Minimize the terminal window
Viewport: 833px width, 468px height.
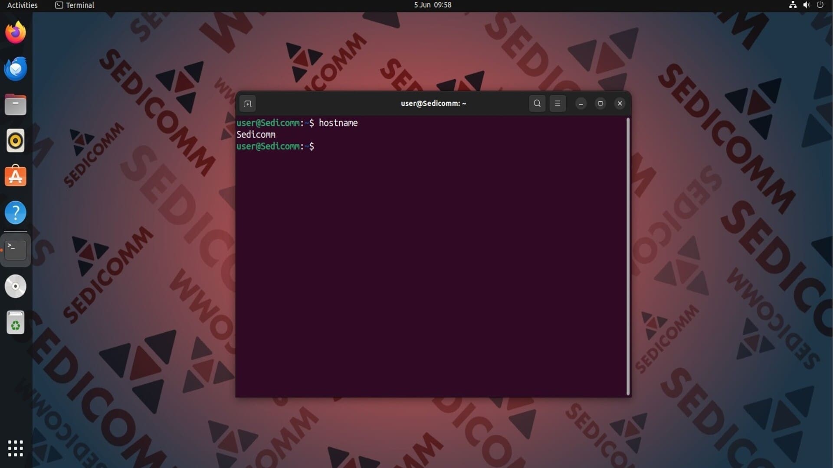point(581,103)
